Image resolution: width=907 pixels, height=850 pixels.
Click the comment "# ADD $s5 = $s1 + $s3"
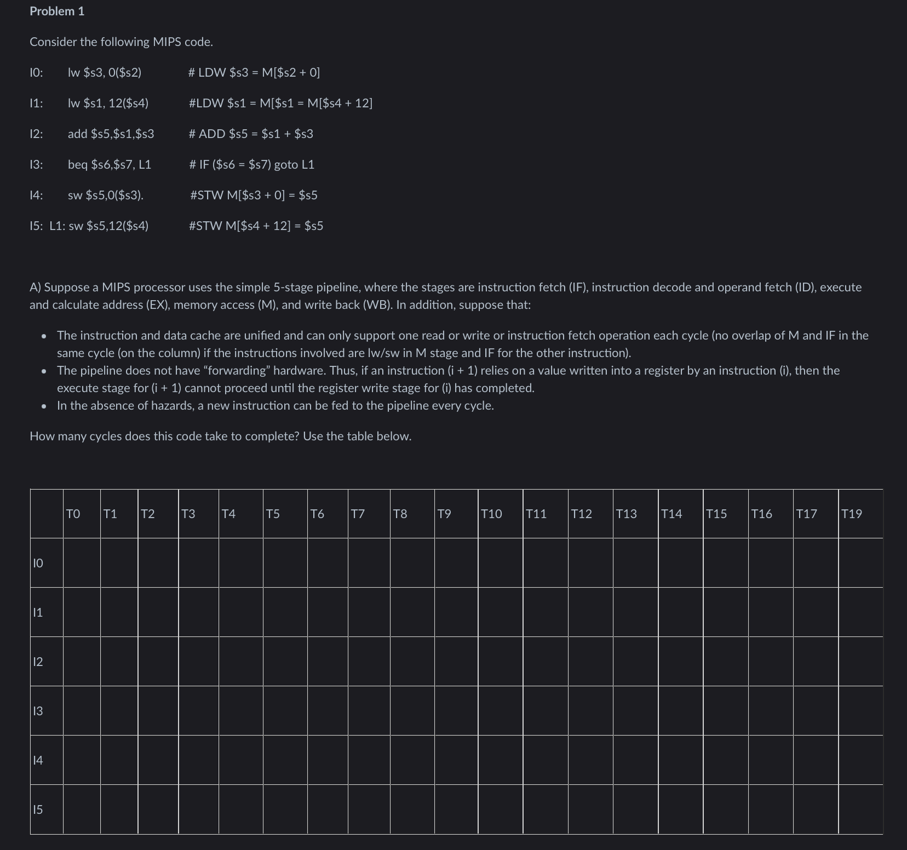[251, 134]
